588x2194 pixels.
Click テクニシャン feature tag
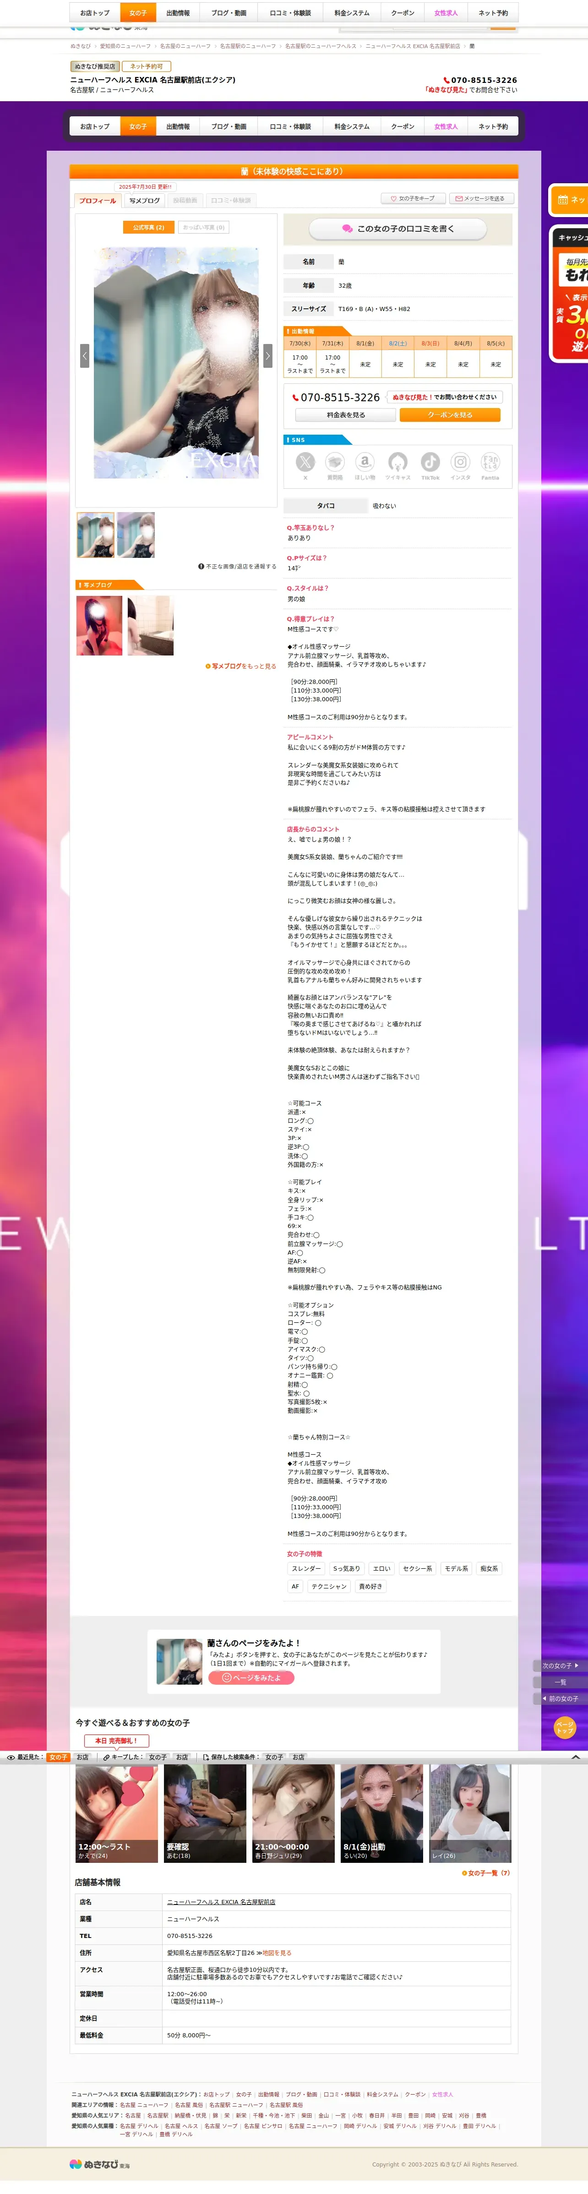329,1587
